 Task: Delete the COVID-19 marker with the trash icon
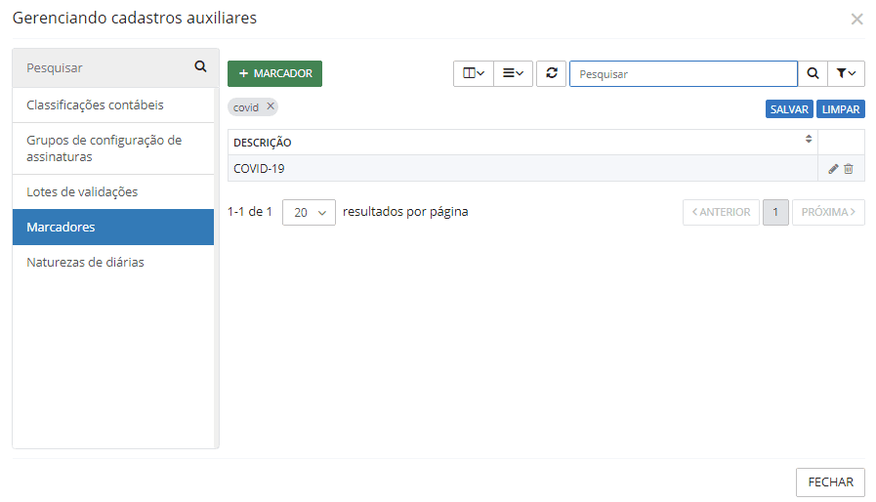point(849,169)
